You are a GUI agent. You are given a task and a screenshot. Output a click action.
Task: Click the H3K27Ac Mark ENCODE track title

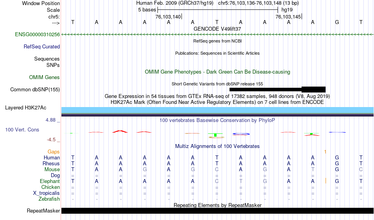point(217,102)
